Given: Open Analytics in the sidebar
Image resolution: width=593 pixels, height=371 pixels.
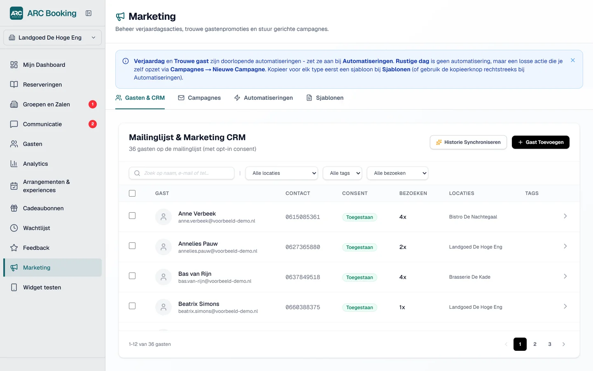Looking at the screenshot, I should click(x=52, y=164).
